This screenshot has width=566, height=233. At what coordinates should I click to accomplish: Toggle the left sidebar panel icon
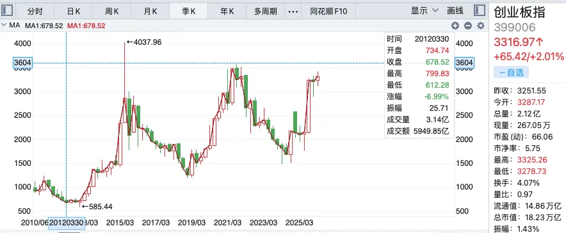click(7, 10)
